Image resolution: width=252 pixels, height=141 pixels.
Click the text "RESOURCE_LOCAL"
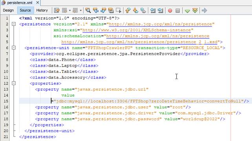pos(201,48)
